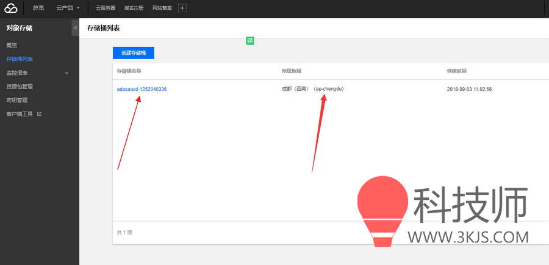Open the bucket adasaasd-1252040336
This screenshot has width=549, height=265.
[x=142, y=89]
